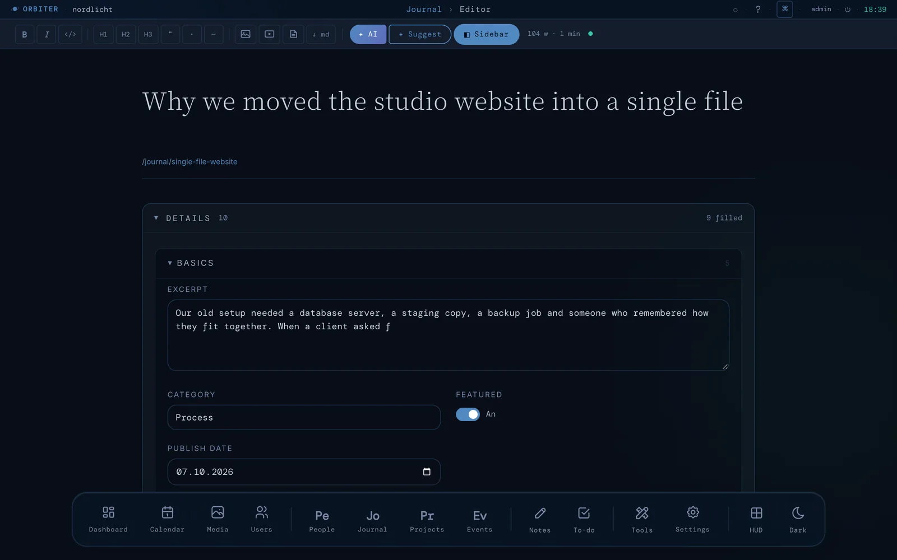Screen dimensions: 897x560
Task: Insert a blockquote using the quote-mark button
Action: [x=170, y=34]
